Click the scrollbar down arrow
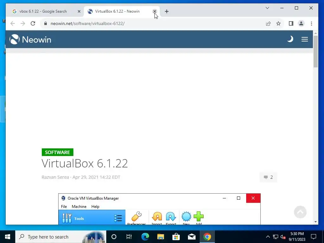The height and width of the screenshot is (243, 324). (x=315, y=222)
